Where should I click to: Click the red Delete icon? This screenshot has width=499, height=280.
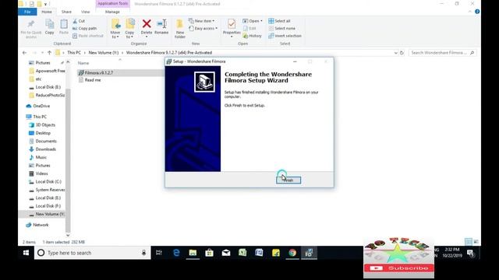pyautogui.click(x=147, y=24)
